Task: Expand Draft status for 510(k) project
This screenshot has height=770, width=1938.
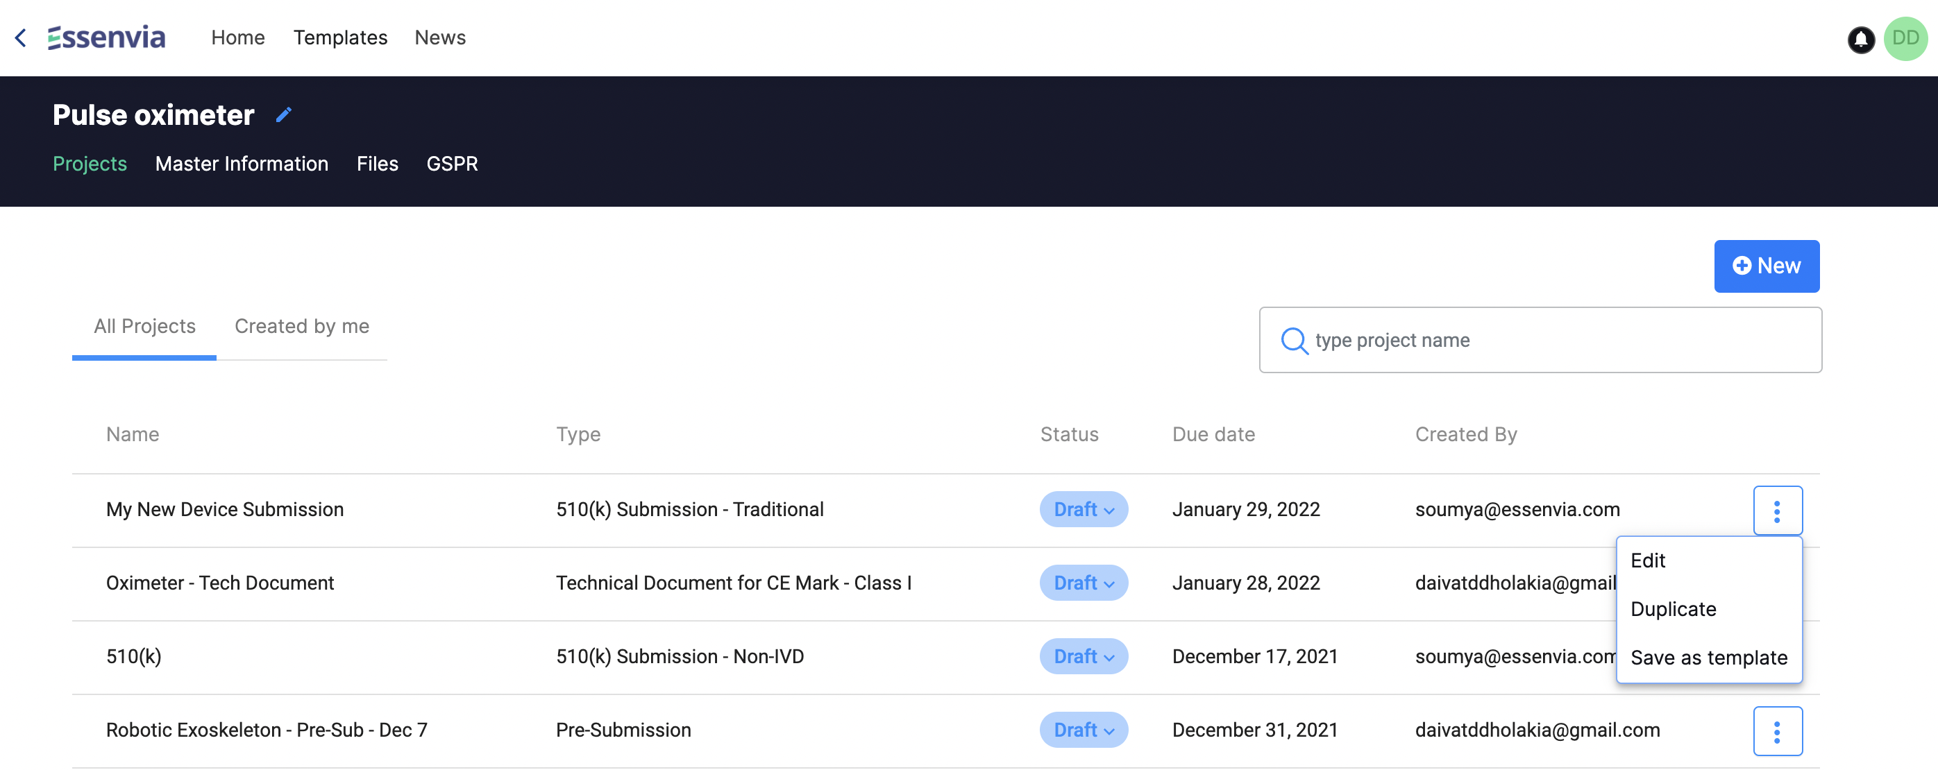Action: click(x=1084, y=657)
